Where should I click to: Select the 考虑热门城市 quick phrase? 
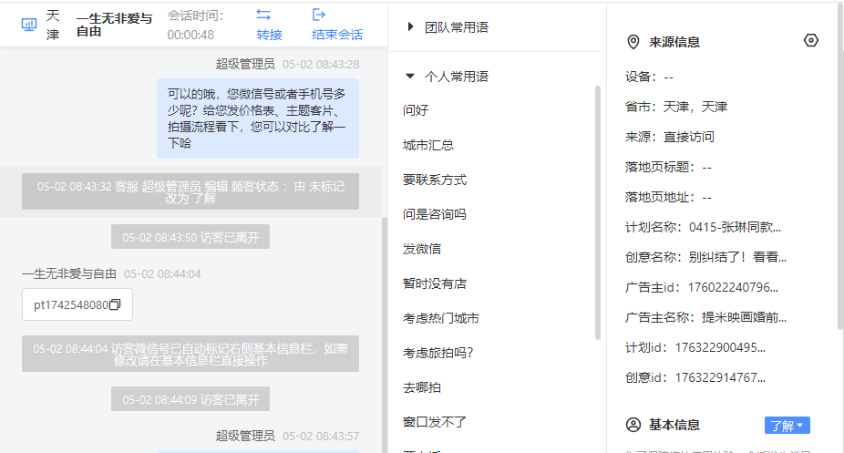tap(441, 318)
